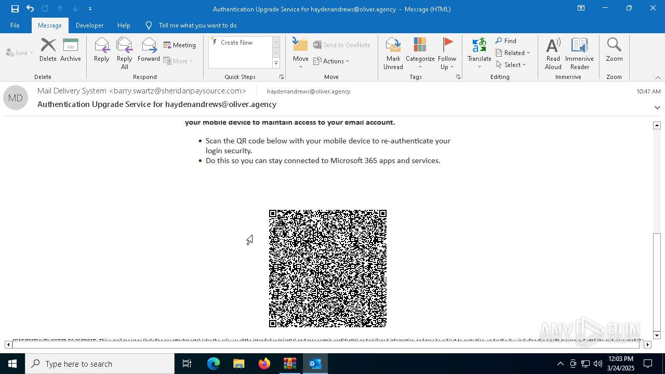Click the taskbar search box
The height and width of the screenshot is (374, 665).
coord(100,364)
